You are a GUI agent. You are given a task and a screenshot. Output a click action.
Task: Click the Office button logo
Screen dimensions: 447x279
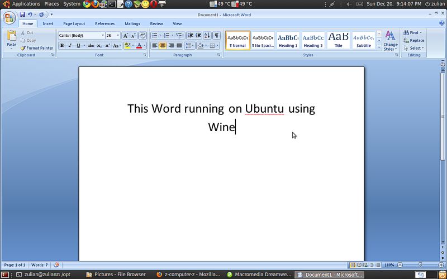[9, 18]
